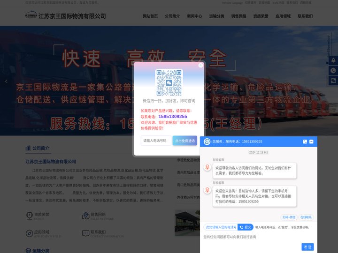Screen dimensions: 338x253
Task: Click the sidebar rocket back-to-top icon
Action: [x=333, y=60]
